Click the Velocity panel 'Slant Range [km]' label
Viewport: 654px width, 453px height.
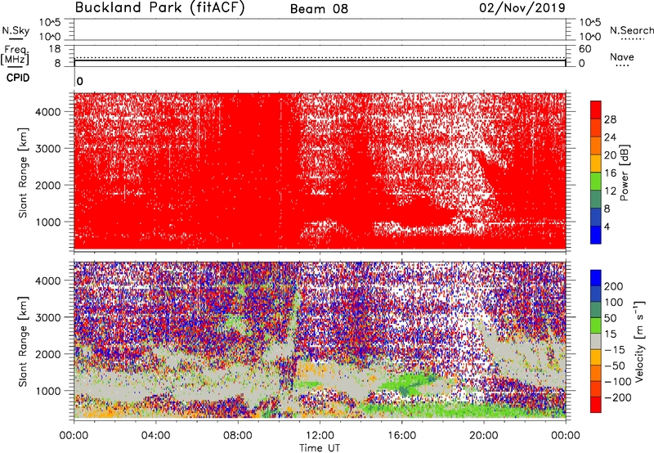point(23,341)
